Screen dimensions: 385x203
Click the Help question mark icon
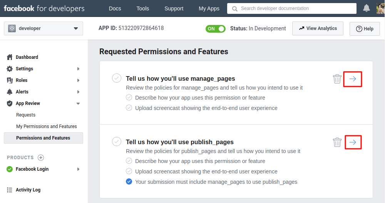pyautogui.click(x=359, y=29)
